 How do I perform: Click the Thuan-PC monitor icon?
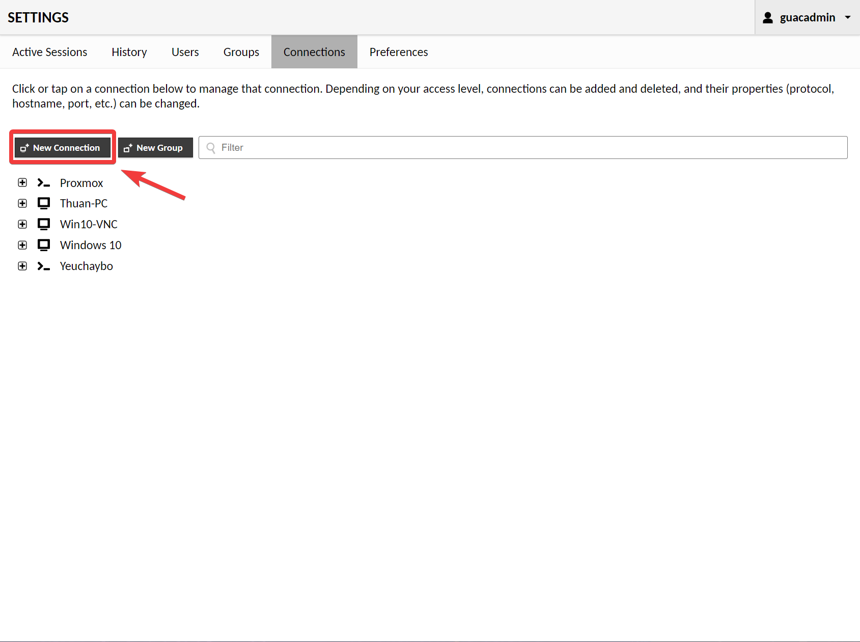tap(44, 203)
